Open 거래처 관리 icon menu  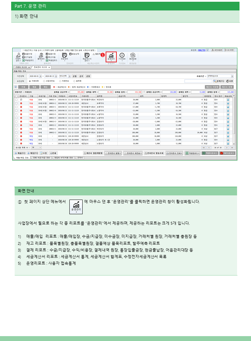coord(18,57)
